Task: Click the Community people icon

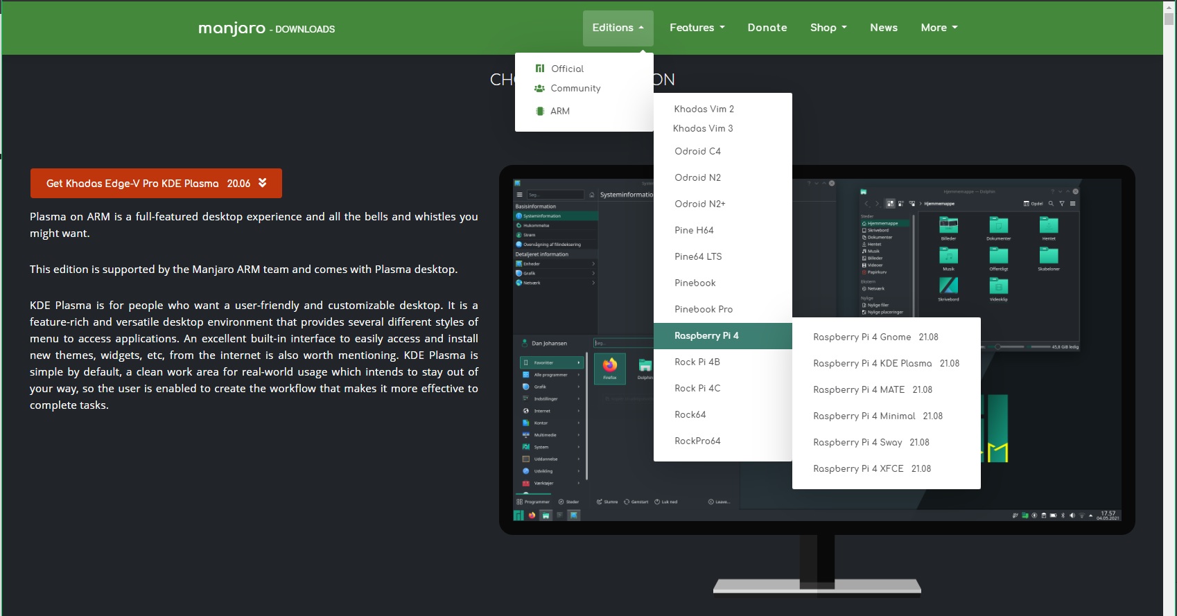Action: click(539, 88)
